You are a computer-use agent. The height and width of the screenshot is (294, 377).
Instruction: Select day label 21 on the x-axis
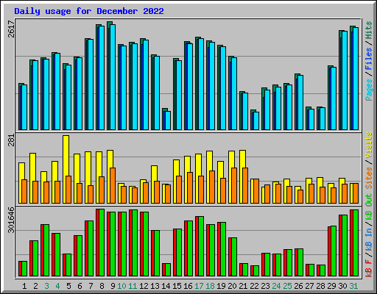tap(243, 286)
